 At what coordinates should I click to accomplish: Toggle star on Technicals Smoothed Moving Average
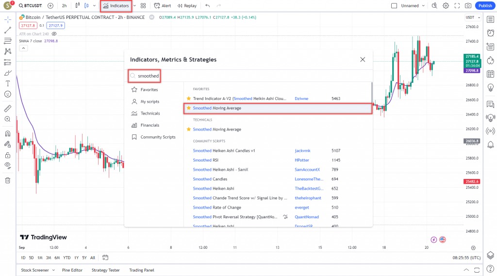[189, 130]
